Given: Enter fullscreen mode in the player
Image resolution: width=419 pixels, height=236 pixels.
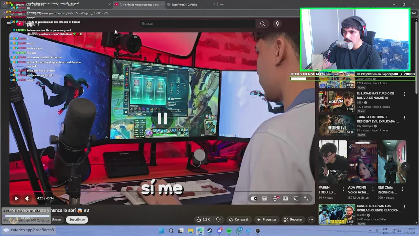Looking at the screenshot, I should tap(306, 198).
